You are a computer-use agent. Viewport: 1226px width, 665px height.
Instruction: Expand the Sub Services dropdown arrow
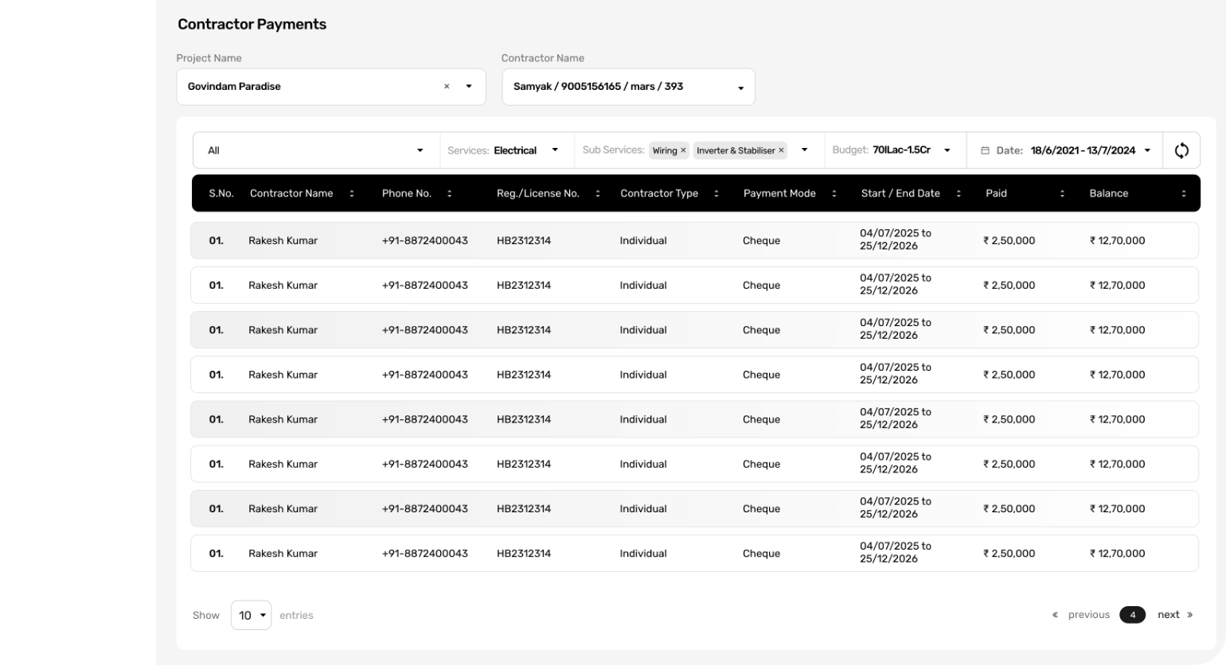coord(804,150)
